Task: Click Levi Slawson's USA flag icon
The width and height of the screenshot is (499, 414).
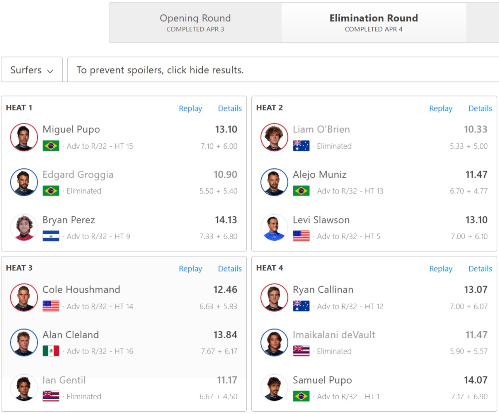Action: 301,236
